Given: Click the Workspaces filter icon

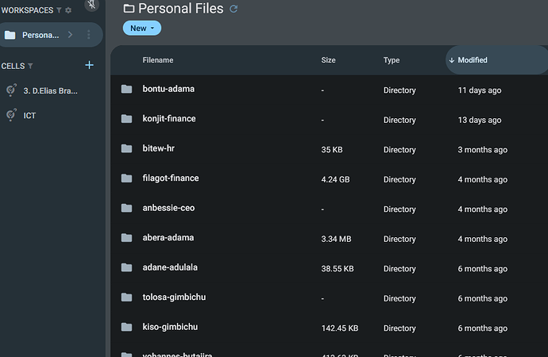Looking at the screenshot, I should [x=59, y=10].
